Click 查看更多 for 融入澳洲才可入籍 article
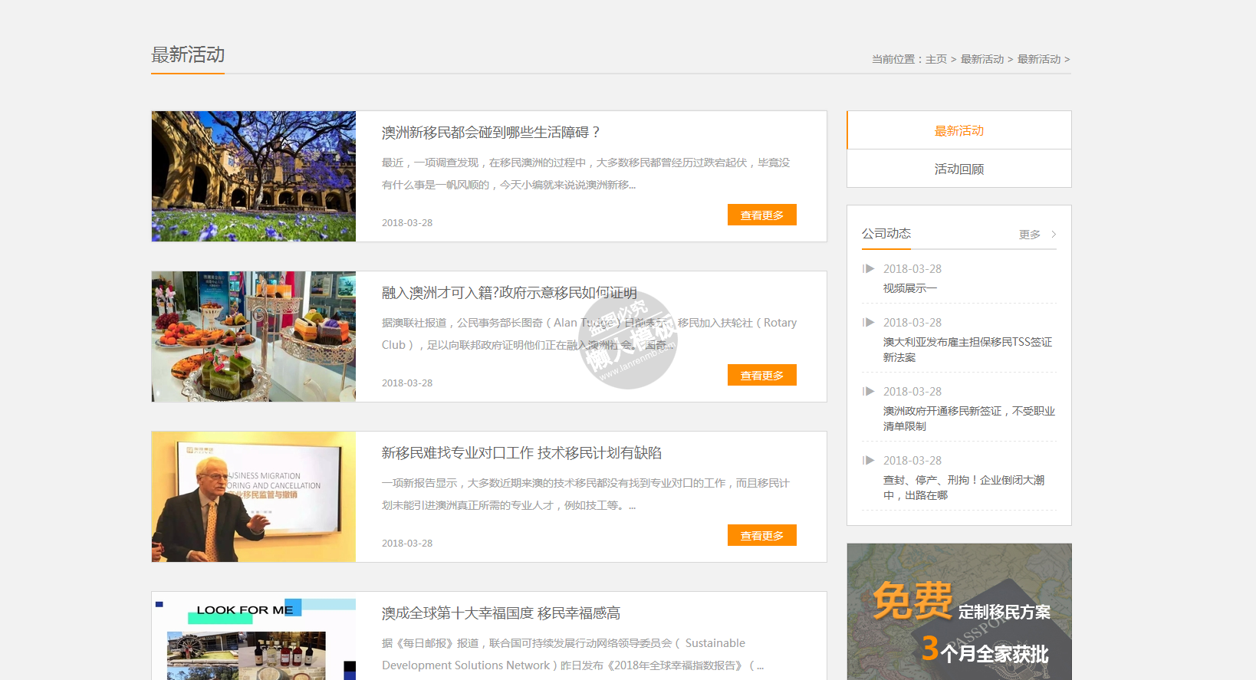This screenshot has height=680, width=1256. (762, 375)
